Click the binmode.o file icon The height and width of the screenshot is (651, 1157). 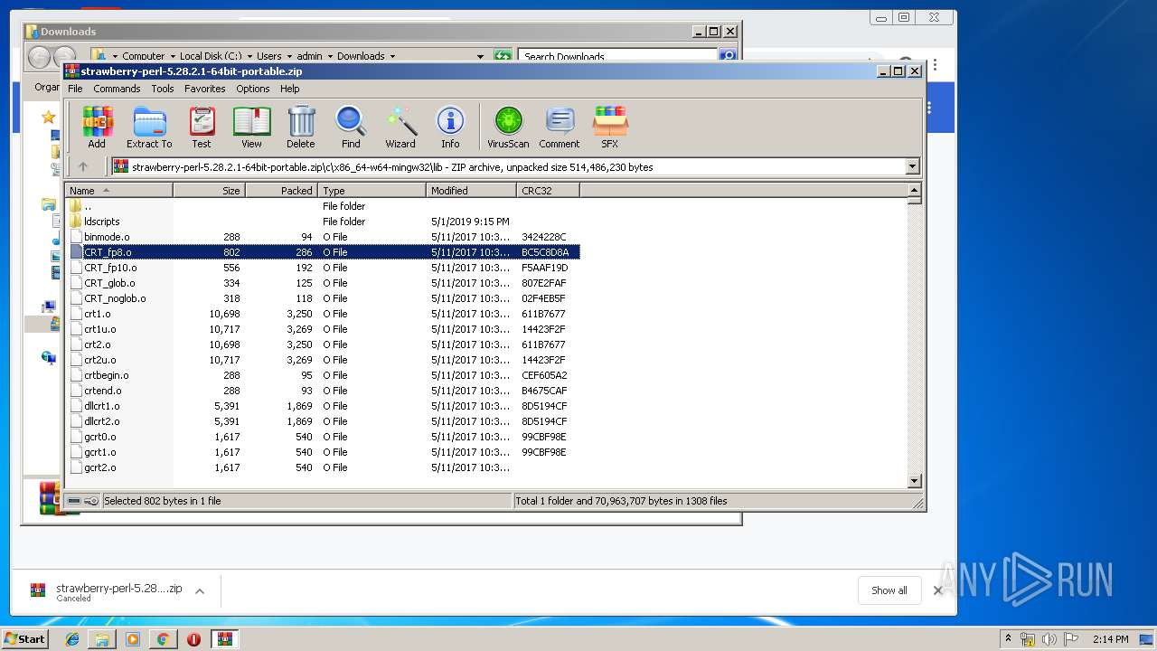coord(76,237)
